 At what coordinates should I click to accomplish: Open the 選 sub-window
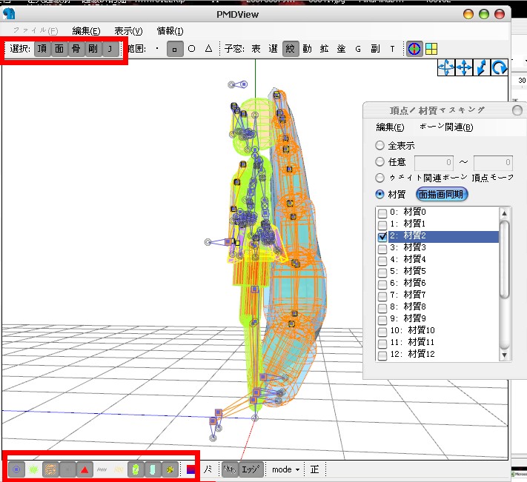(x=274, y=49)
